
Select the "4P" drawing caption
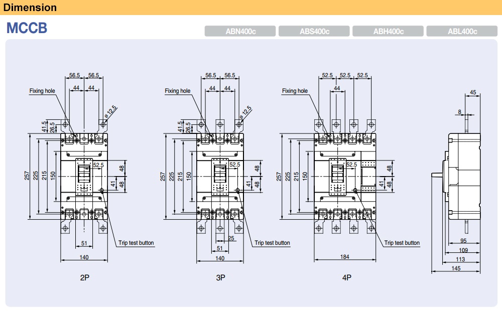[x=346, y=278]
